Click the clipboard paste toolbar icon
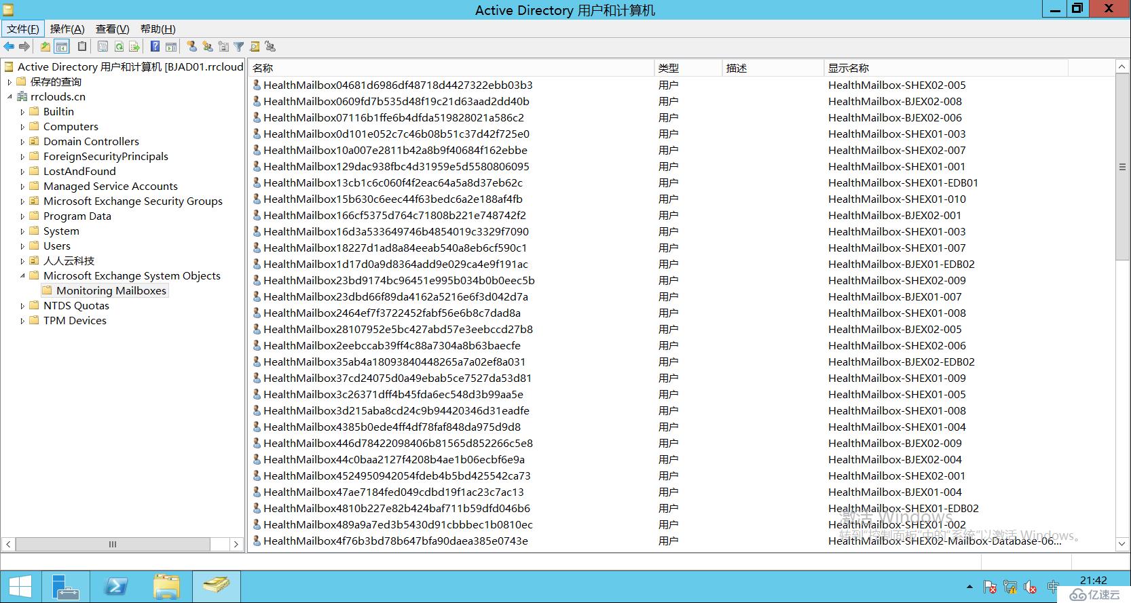Image resolution: width=1131 pixels, height=603 pixels. point(82,47)
